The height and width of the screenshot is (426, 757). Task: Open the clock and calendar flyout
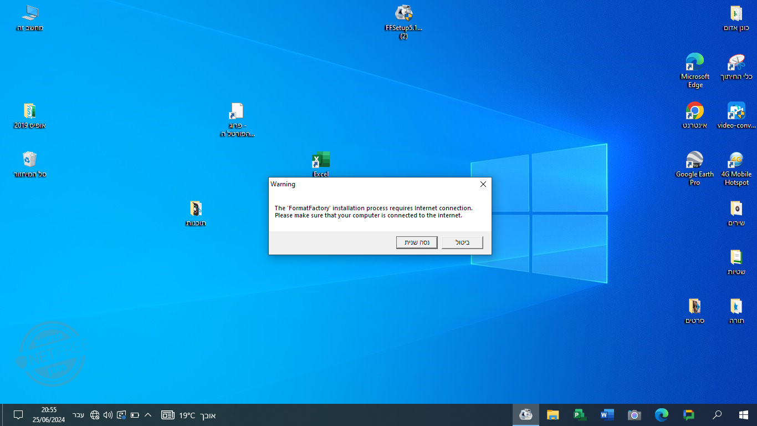point(49,415)
